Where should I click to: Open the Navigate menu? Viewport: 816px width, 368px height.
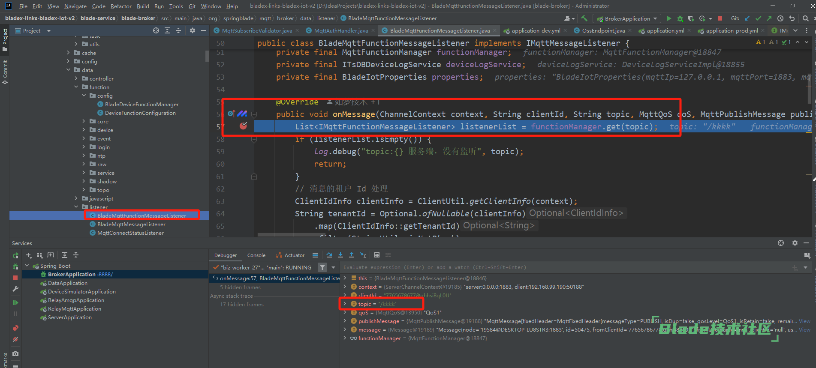click(75, 6)
